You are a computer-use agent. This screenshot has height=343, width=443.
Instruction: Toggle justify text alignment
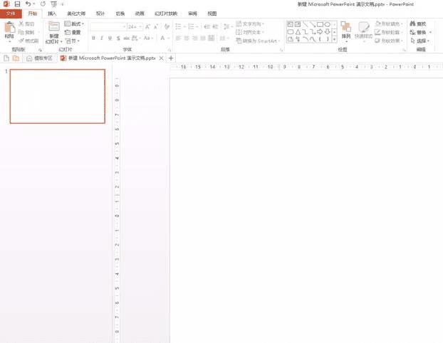click(x=203, y=38)
